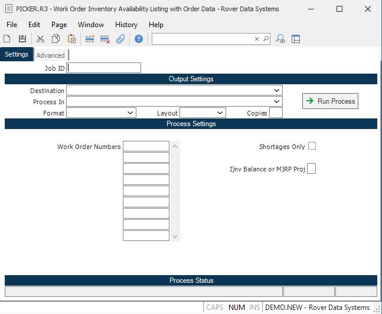This screenshot has width=382, height=314.
Task: Open the Process In dropdown
Action: point(277,102)
